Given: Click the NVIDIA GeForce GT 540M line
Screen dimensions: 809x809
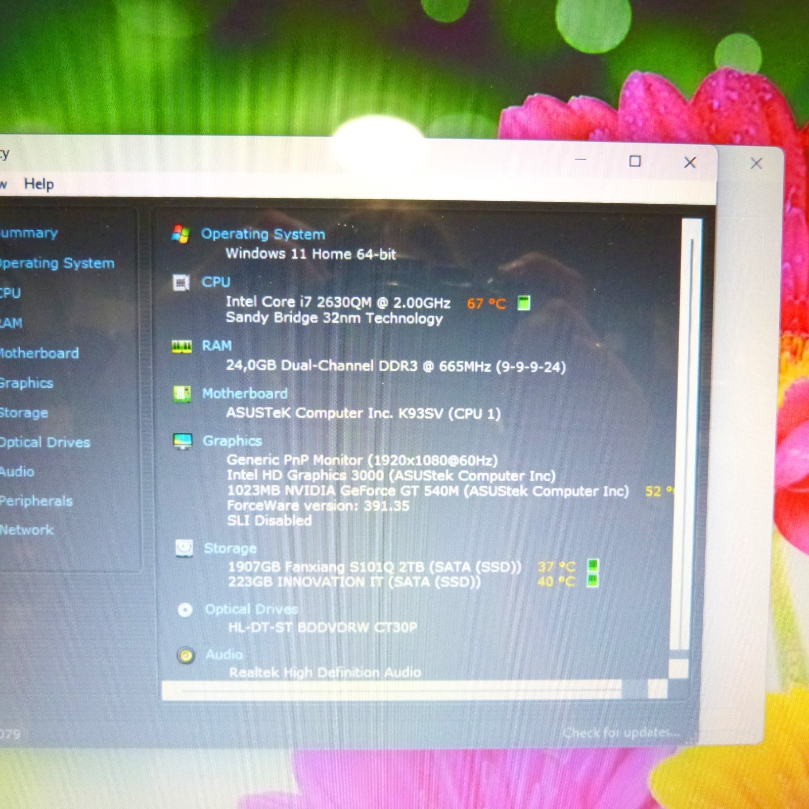Looking at the screenshot, I should coord(428,491).
